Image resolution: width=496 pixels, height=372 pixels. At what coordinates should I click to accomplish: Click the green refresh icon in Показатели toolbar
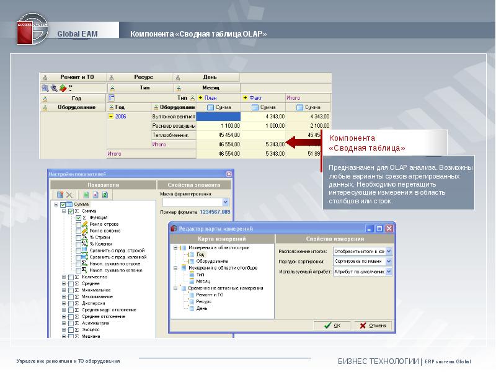[x=105, y=195]
